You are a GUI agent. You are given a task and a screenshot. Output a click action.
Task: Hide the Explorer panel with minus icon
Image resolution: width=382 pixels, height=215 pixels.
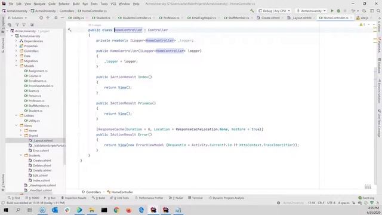pyautogui.click(x=62, y=18)
